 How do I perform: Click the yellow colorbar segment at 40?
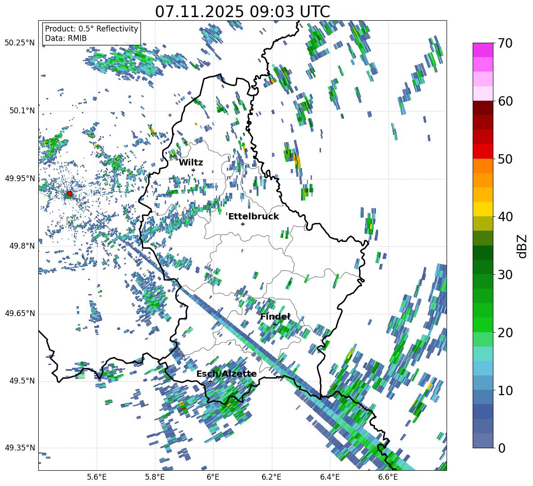coord(483,210)
